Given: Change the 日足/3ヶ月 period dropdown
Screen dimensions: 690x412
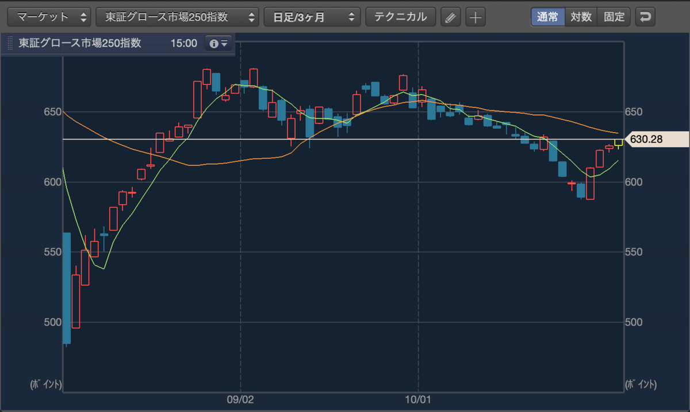Looking at the screenshot, I should (312, 17).
